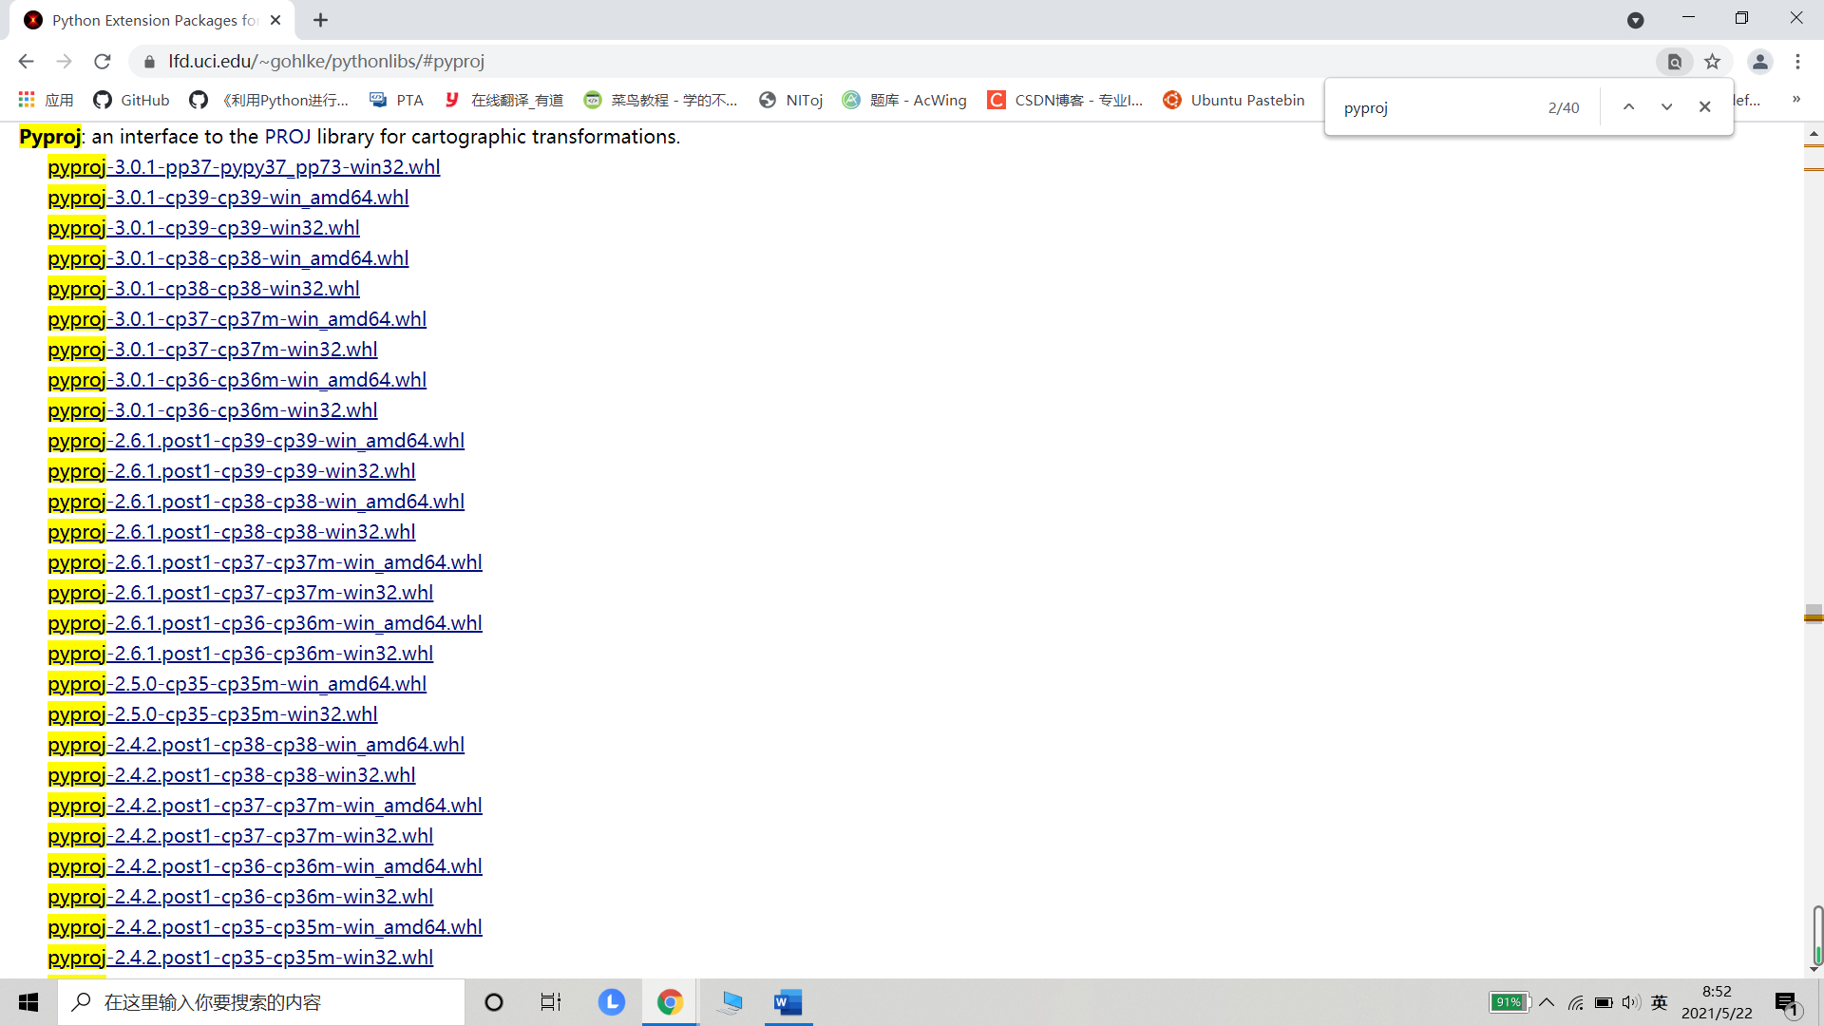Open Microsoft Word from the taskbar
The width and height of the screenshot is (1824, 1026).
click(x=788, y=1002)
